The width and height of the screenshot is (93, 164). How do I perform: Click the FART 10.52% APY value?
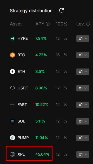(x=42, y=105)
